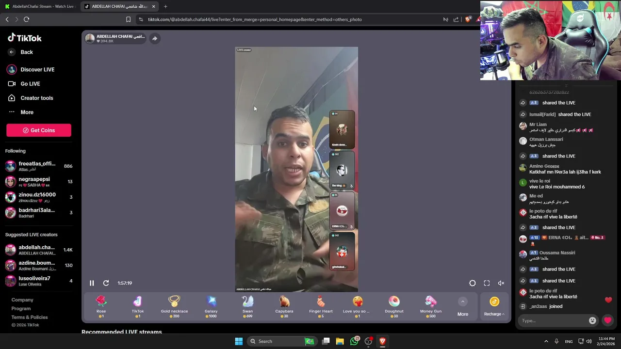Screen dimensions: 621x349
Task: Open ABDELLAH CHAFAI profile avatar
Action: 90,38
